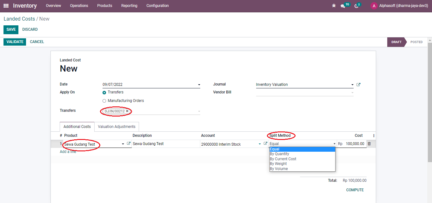
Task: Expand the Product dropdown arrow
Action: click(x=123, y=144)
